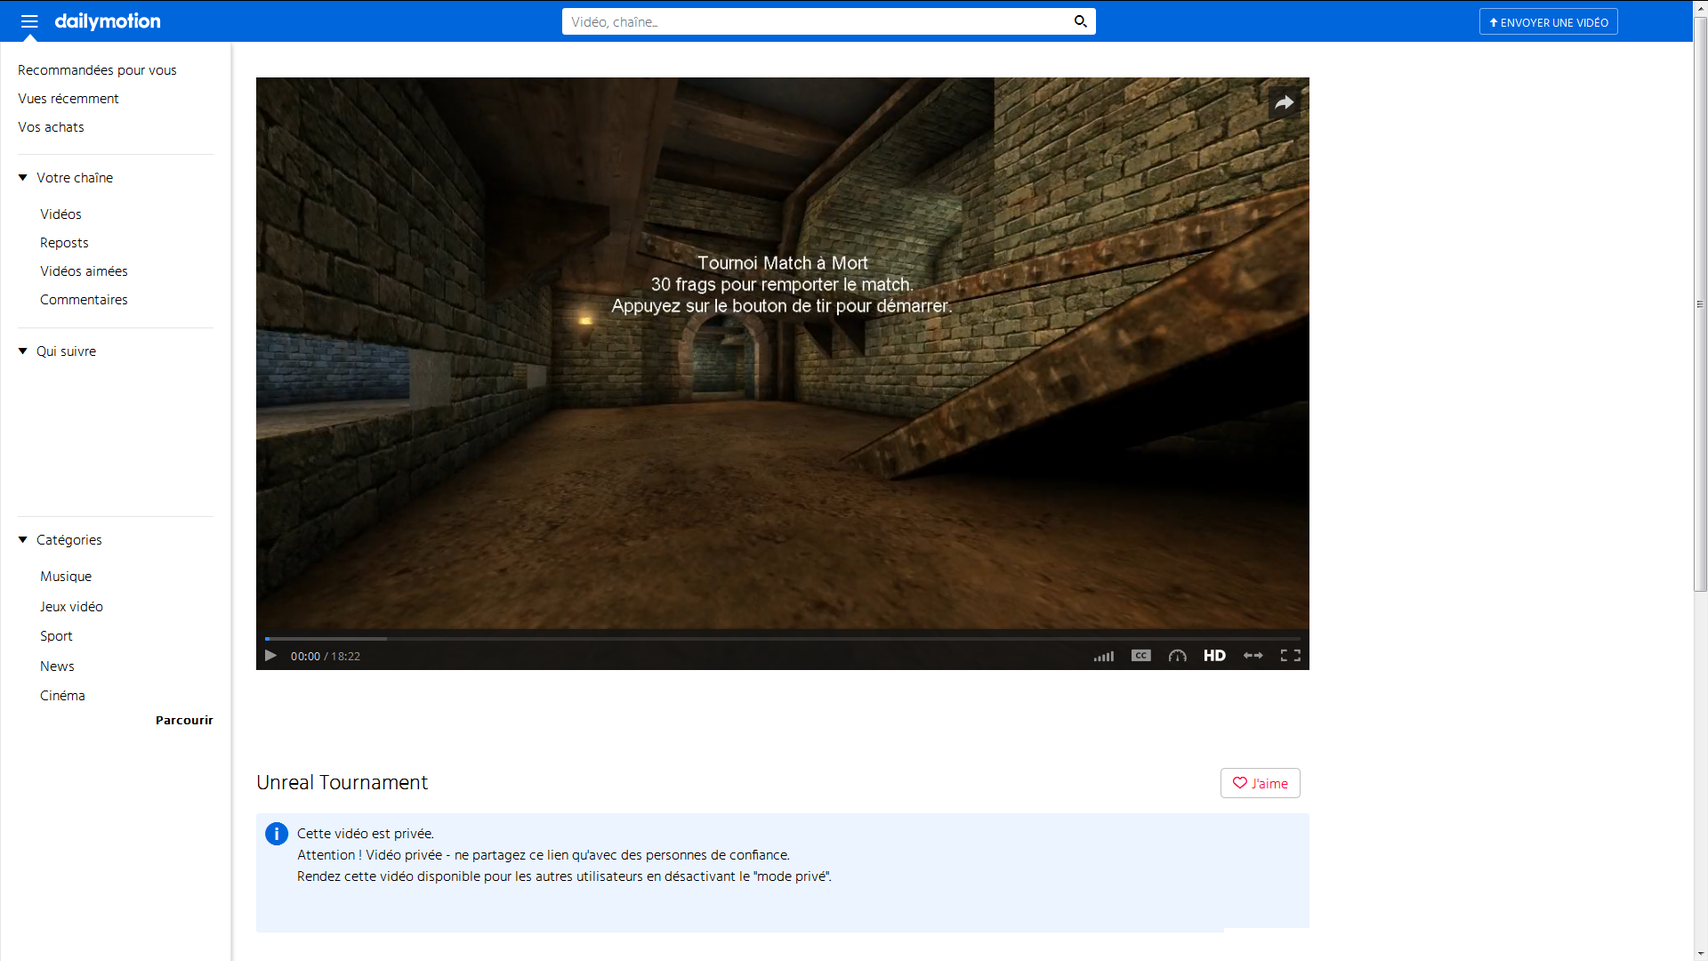The image size is (1708, 961).
Task: Open Vidéos under Votre chaîne
Action: coord(60,214)
